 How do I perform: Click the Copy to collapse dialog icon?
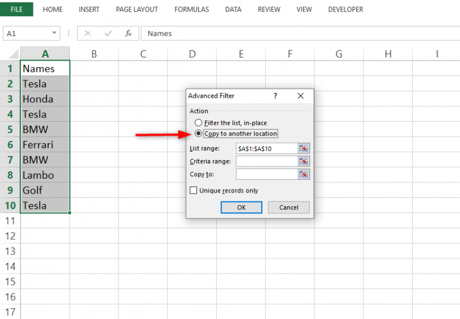click(304, 174)
